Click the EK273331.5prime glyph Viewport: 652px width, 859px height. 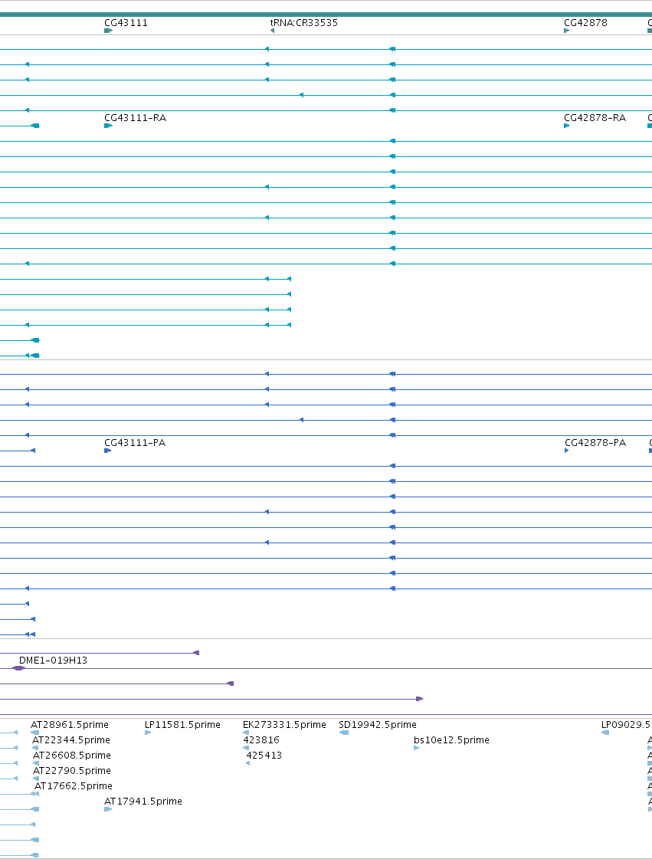(246, 733)
